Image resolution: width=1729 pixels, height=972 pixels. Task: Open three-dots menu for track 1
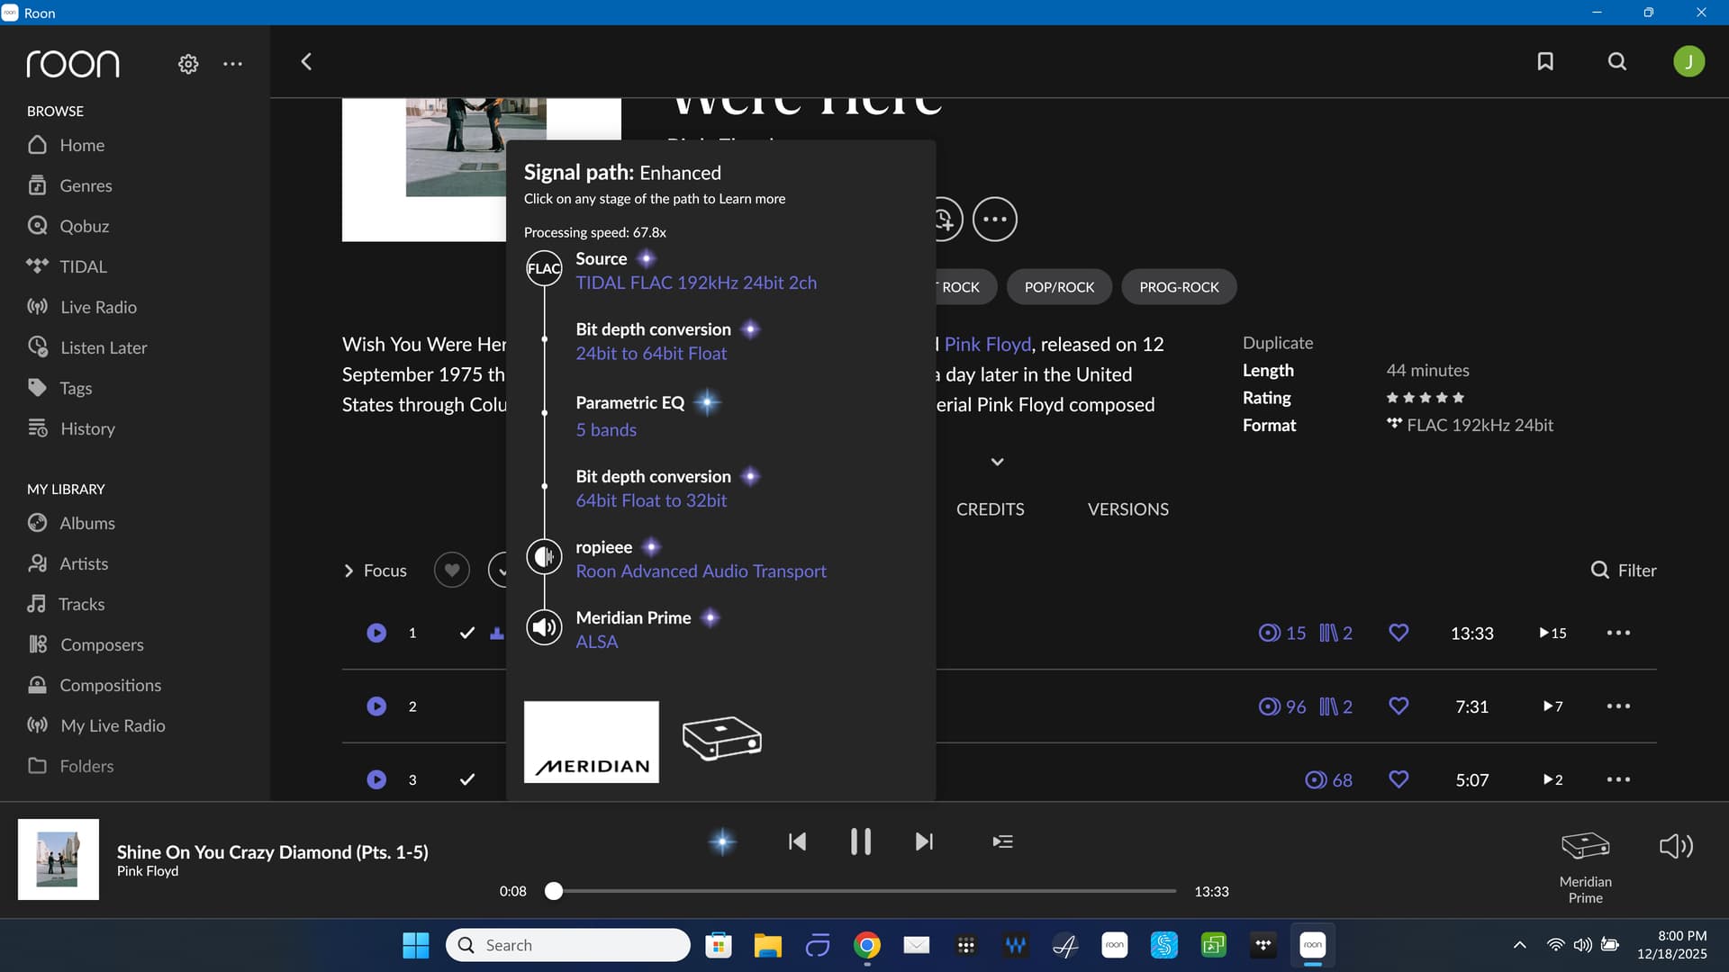click(x=1618, y=633)
